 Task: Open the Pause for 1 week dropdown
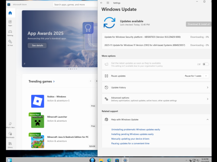pyautogui.click(x=196, y=76)
